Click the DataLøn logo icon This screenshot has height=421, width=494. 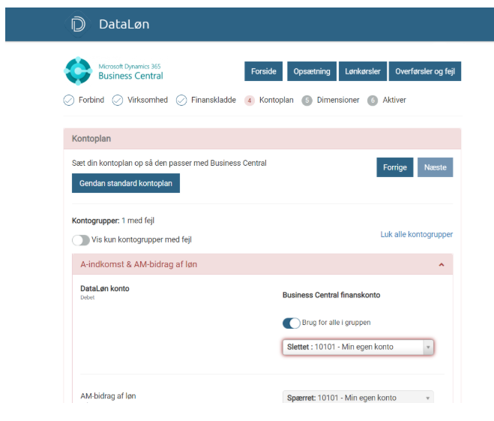coord(79,25)
